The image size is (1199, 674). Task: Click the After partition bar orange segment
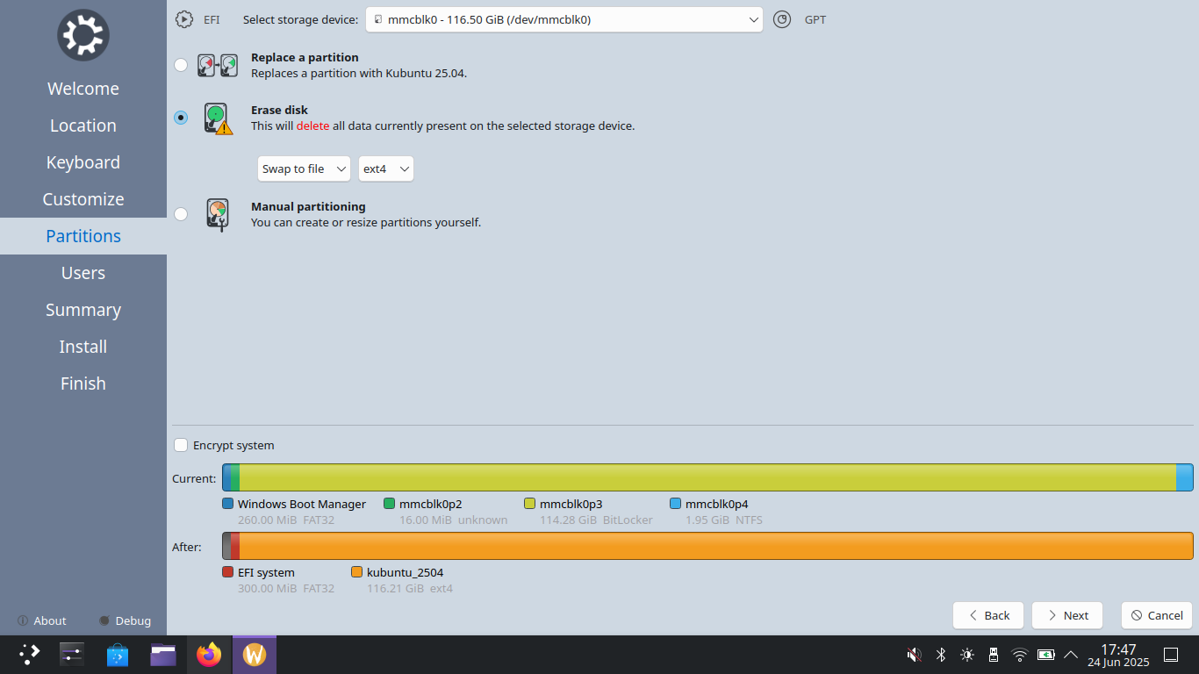pyautogui.click(x=716, y=546)
